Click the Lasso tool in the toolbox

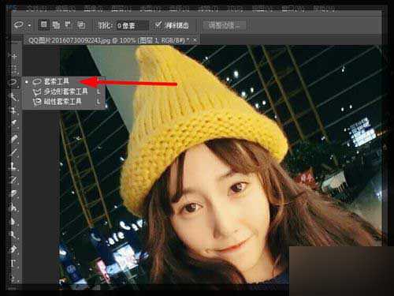pos(13,83)
